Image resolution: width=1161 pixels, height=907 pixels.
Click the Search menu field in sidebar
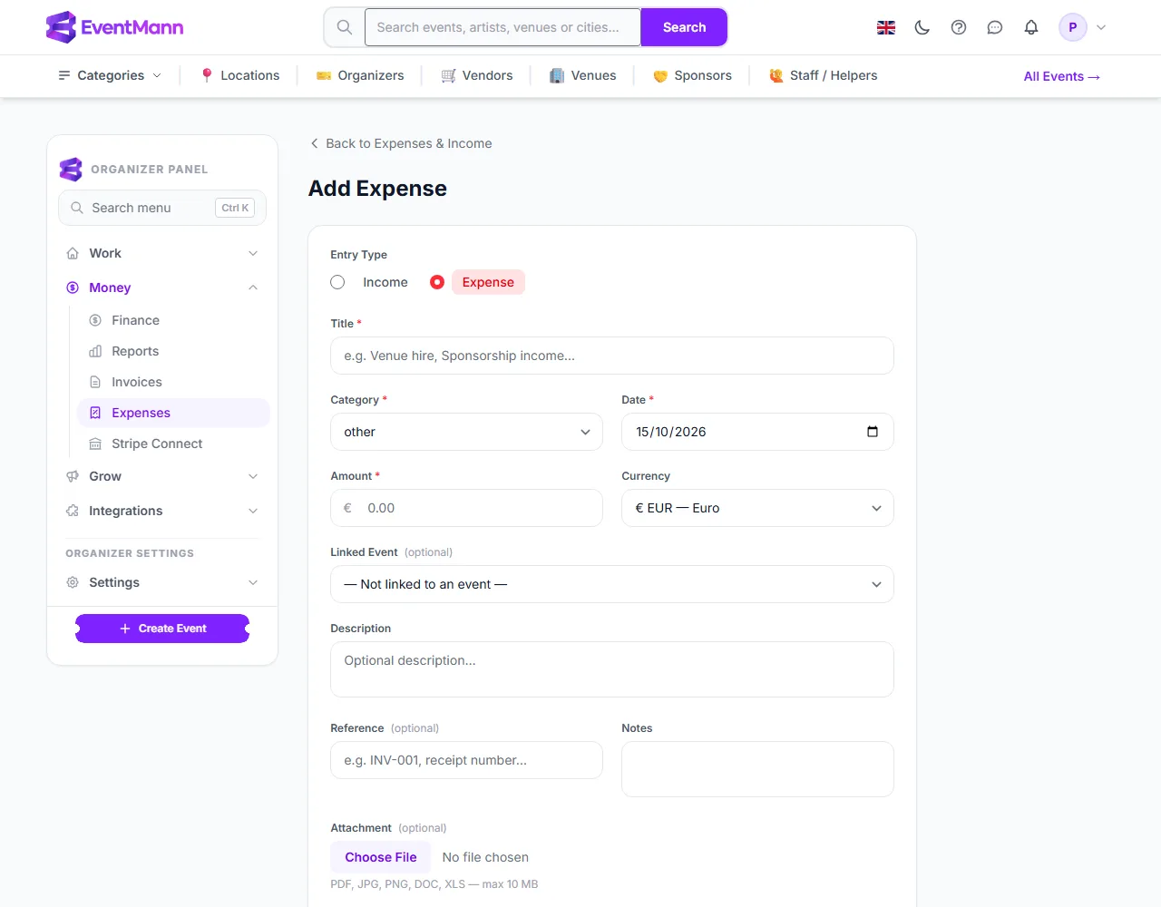click(162, 208)
